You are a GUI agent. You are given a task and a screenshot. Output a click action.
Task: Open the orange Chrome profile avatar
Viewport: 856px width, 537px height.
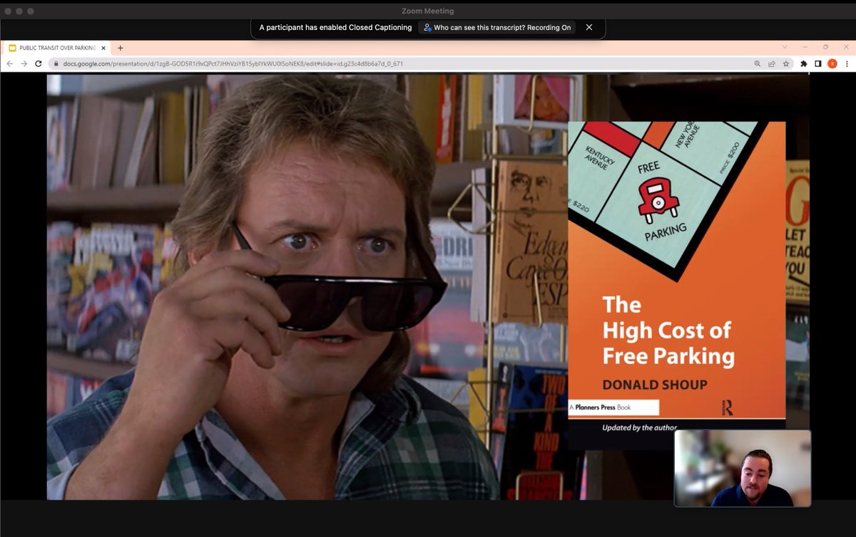[832, 63]
